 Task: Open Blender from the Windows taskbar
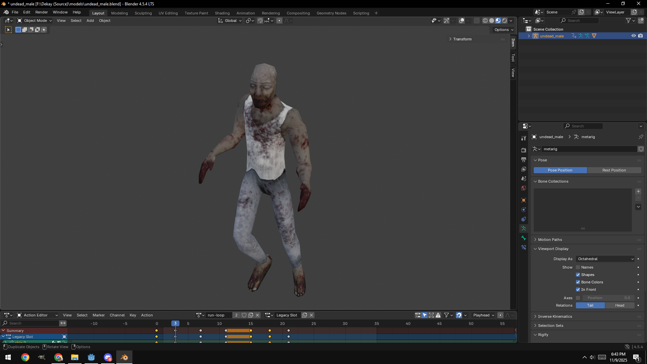[124, 357]
